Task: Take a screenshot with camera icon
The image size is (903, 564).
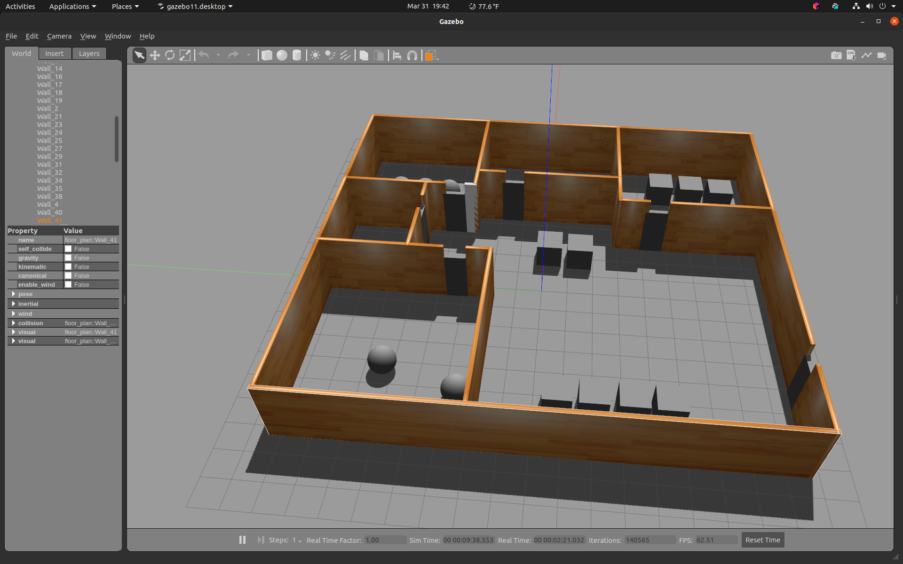Action: (836, 55)
